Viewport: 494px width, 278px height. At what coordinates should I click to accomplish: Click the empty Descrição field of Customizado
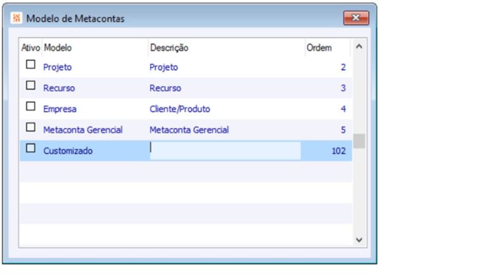coord(225,151)
